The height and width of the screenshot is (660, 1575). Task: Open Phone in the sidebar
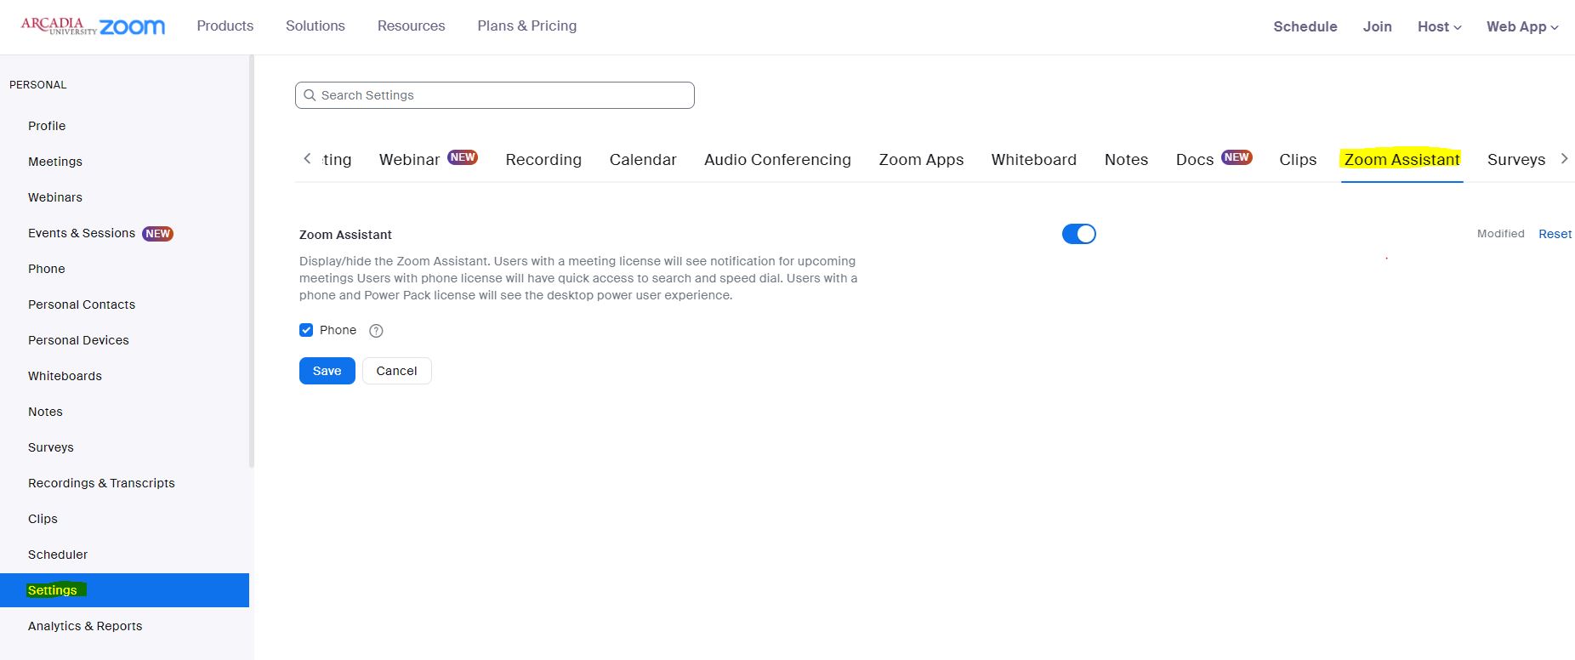(x=47, y=269)
